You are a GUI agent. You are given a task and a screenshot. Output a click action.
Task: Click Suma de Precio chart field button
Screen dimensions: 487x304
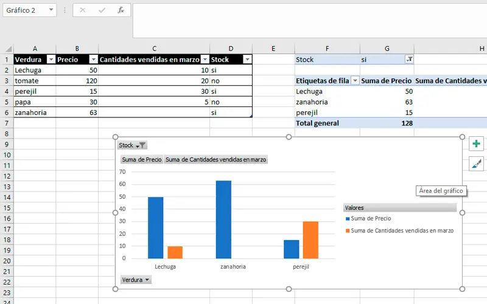[x=142, y=159]
